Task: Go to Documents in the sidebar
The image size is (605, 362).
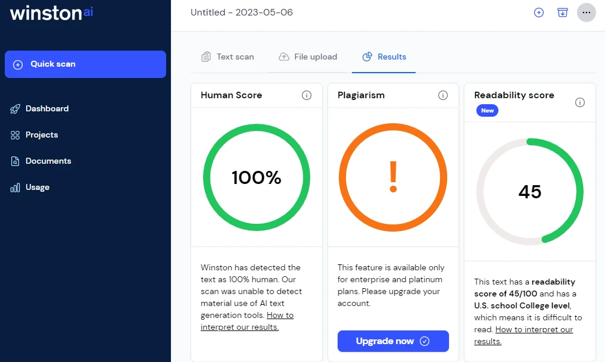Action: [x=48, y=161]
